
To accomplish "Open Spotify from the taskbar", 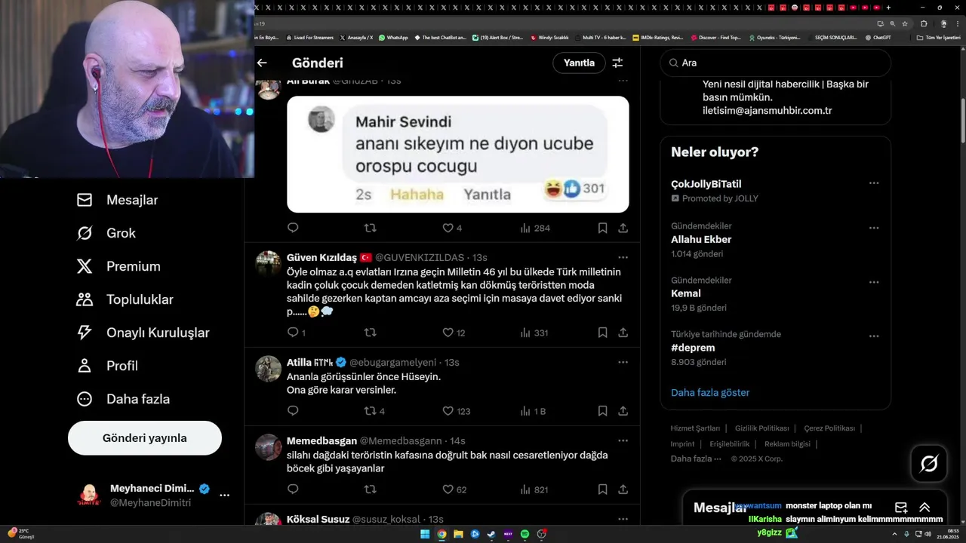I will [525, 534].
